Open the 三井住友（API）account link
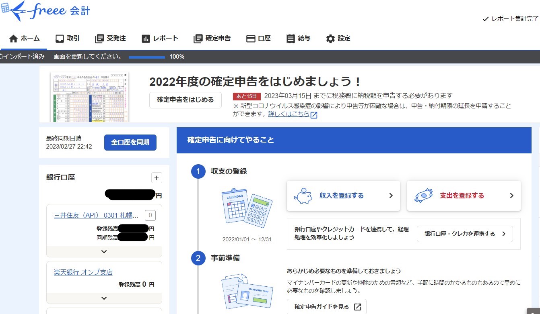The width and height of the screenshot is (540, 314). pos(96,215)
